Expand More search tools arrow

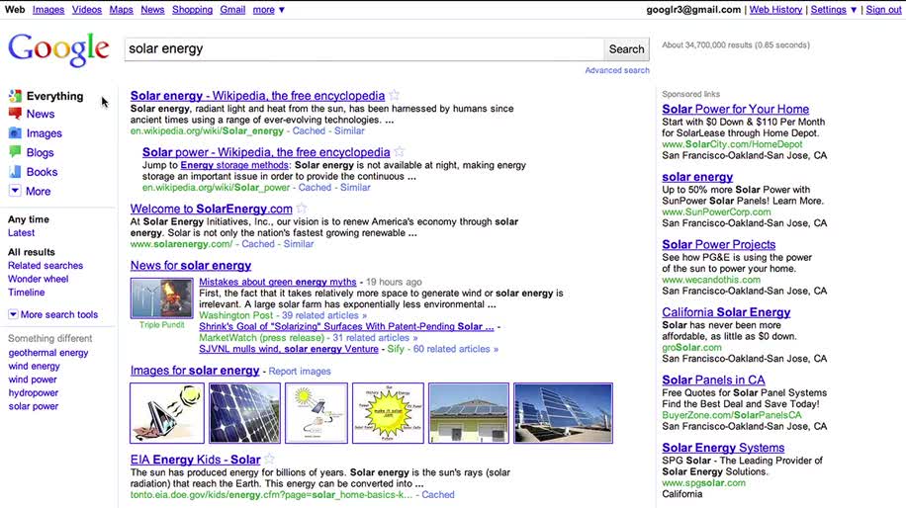point(13,314)
